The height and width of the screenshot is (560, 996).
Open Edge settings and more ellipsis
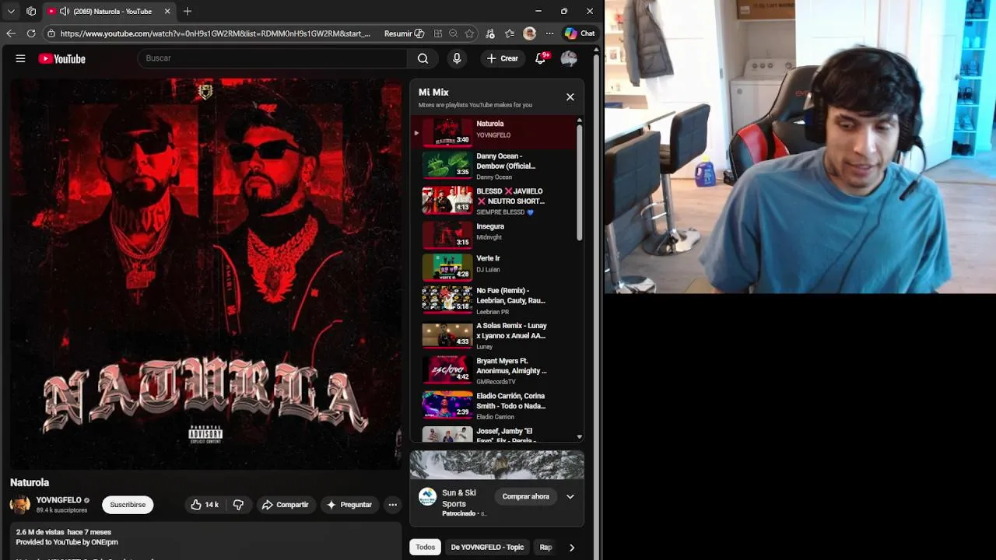click(x=549, y=33)
